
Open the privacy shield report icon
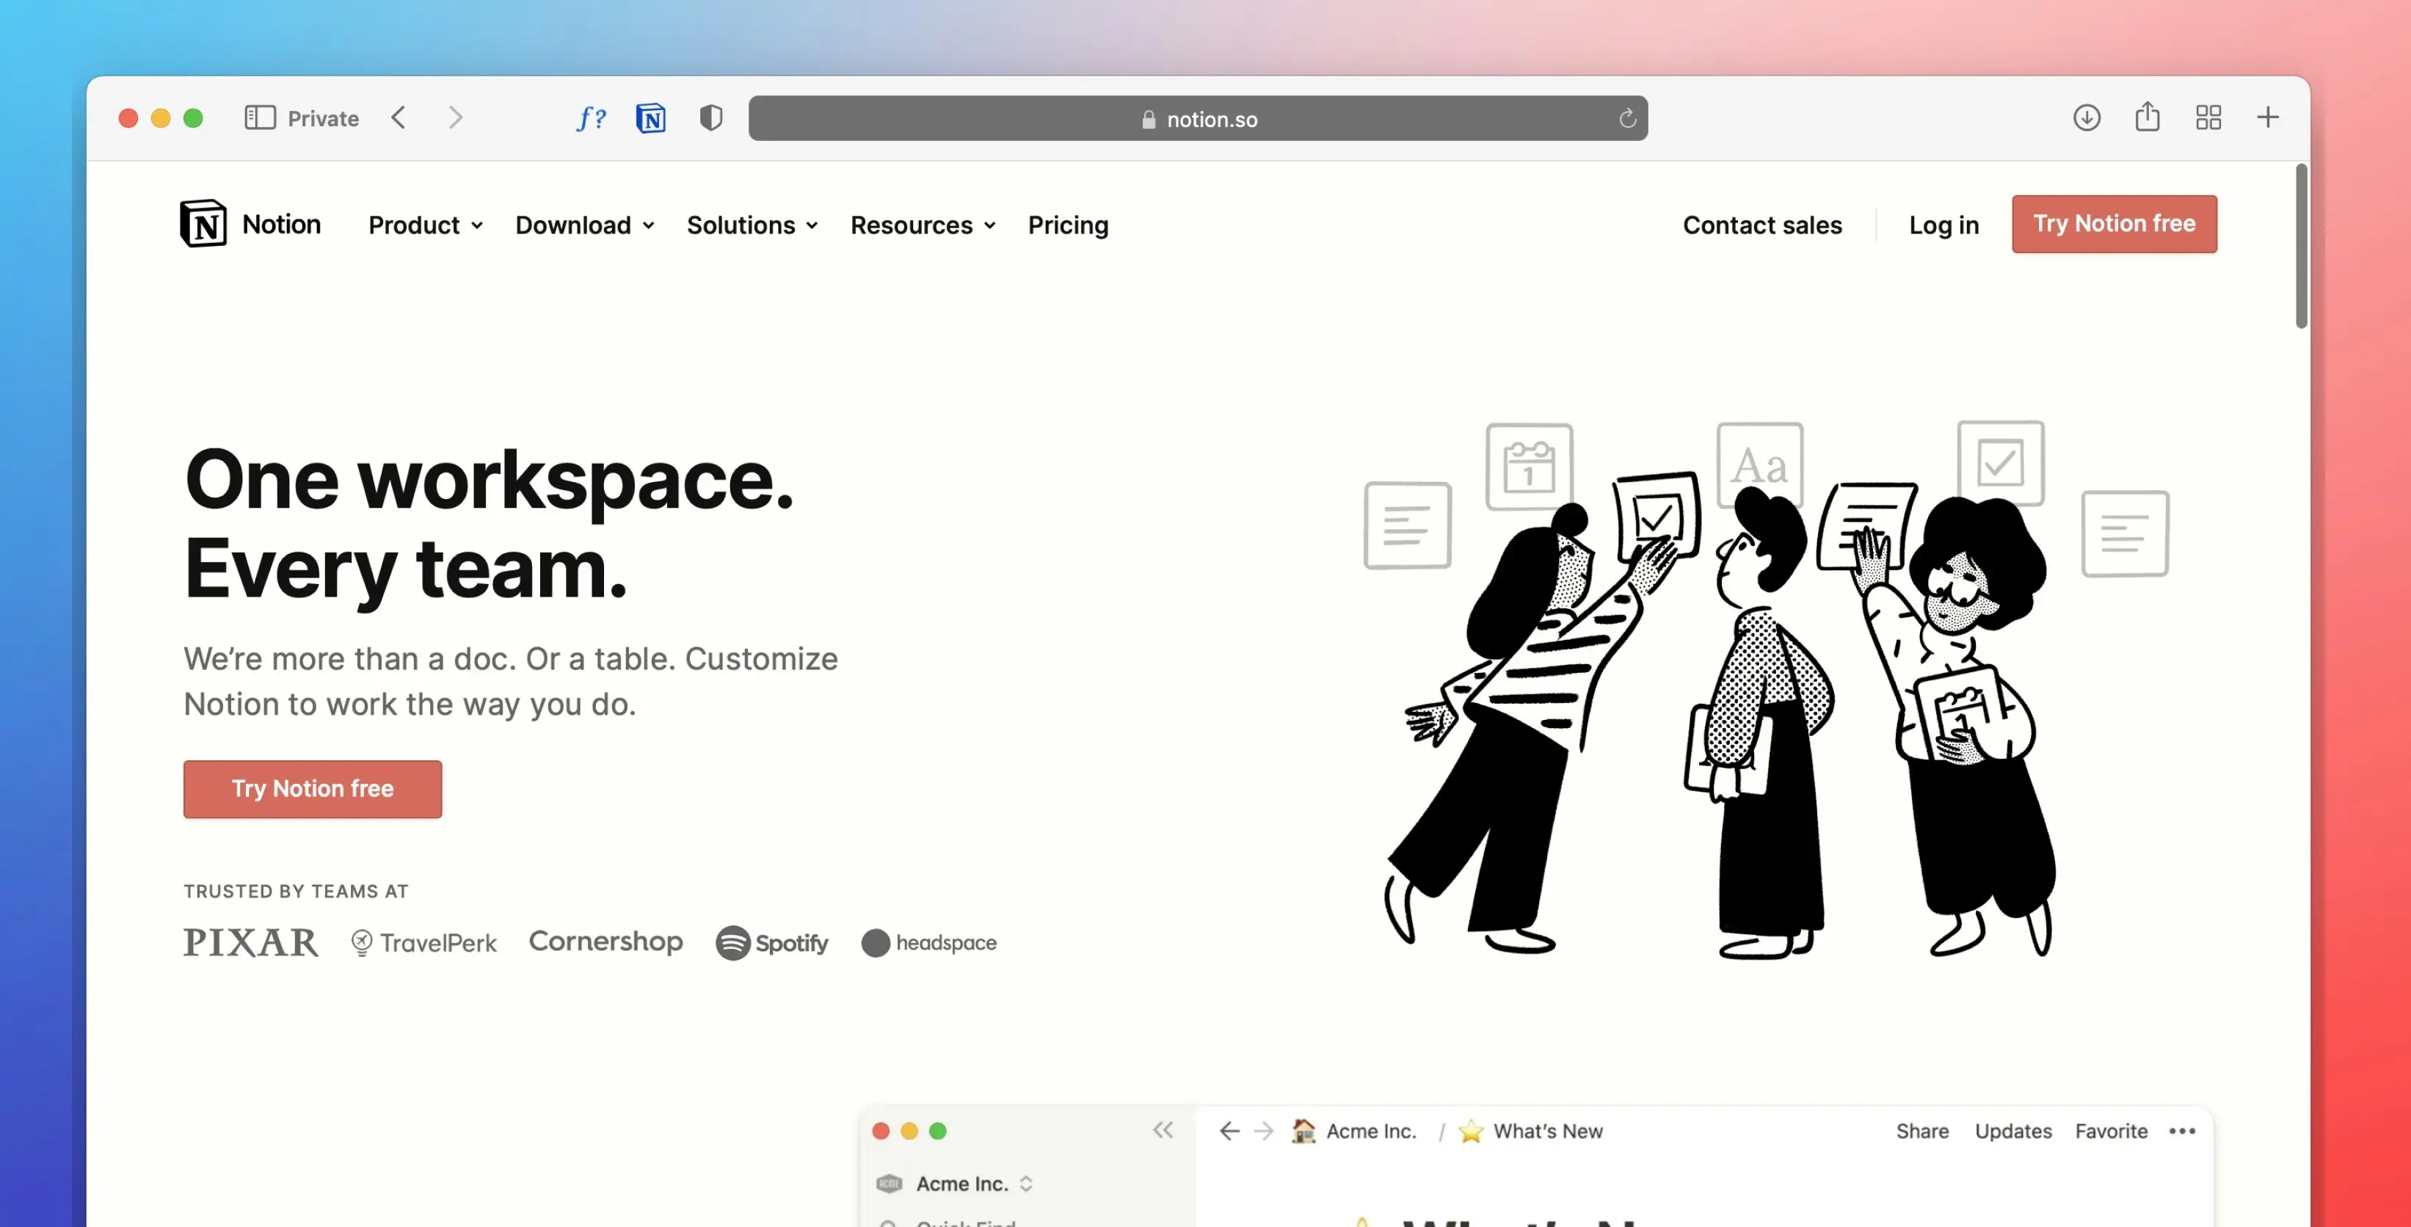tap(711, 118)
